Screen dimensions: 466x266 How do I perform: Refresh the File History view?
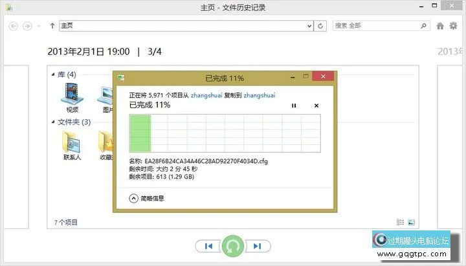tap(320, 26)
